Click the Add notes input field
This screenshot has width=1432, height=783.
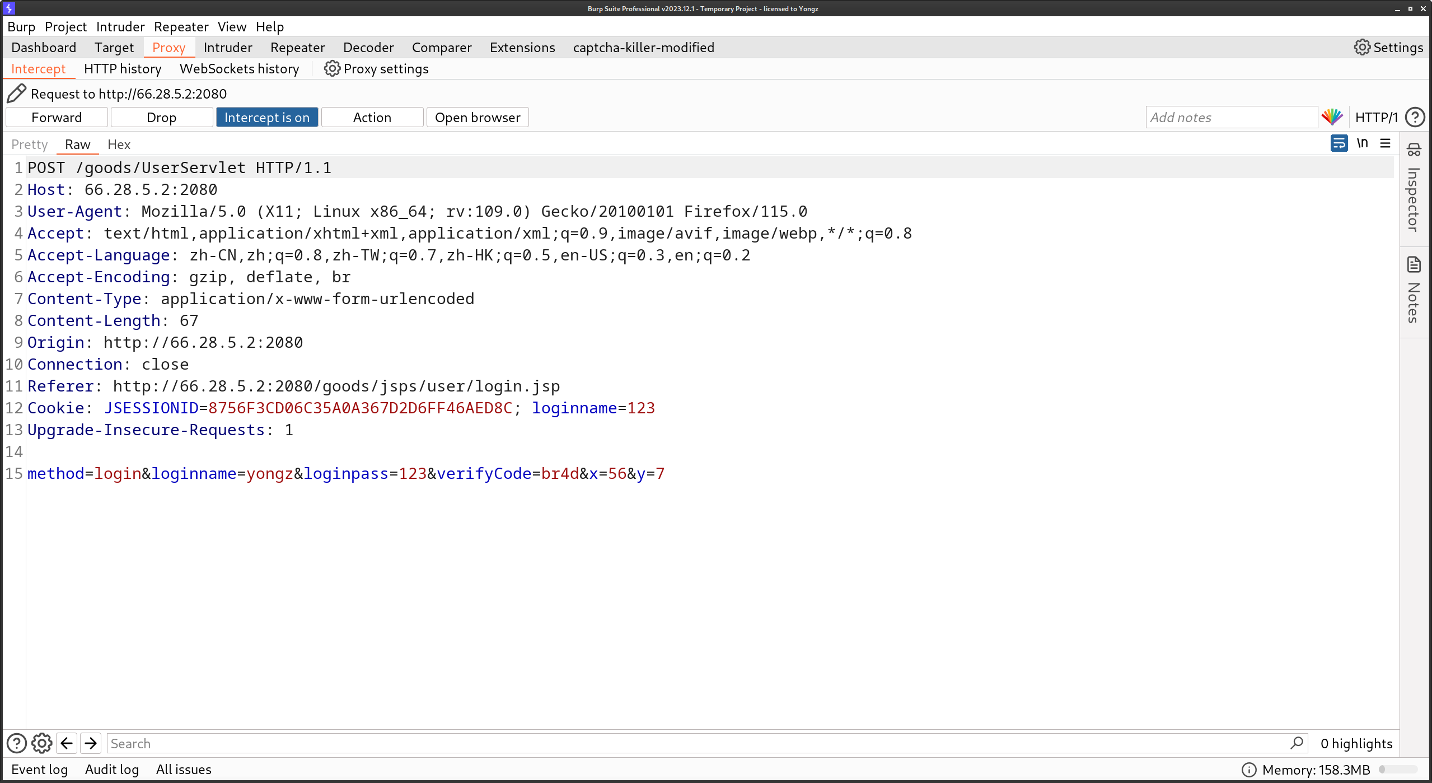1232,117
